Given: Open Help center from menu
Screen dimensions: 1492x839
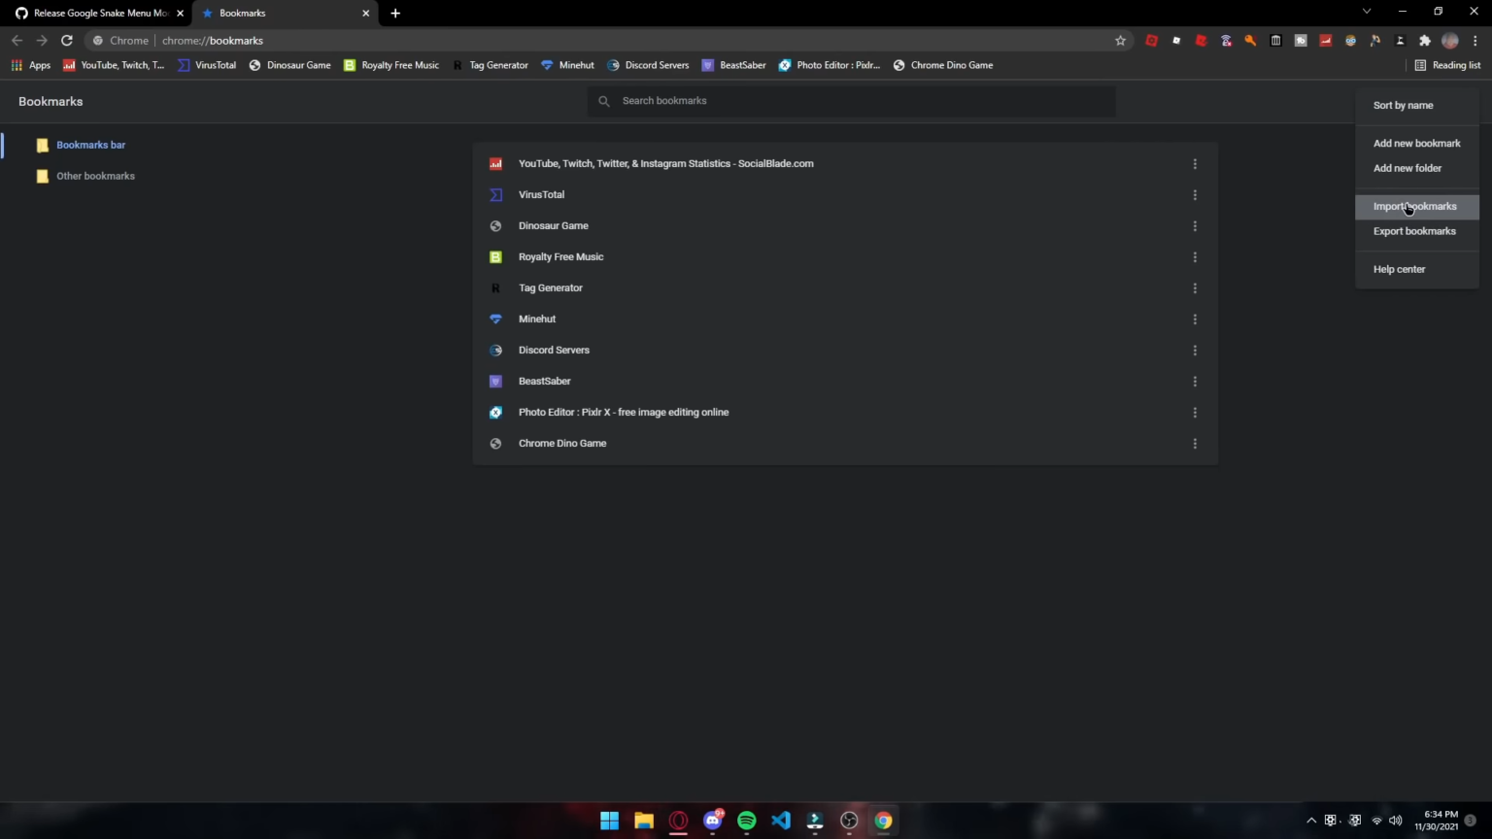Looking at the screenshot, I should (1417, 269).
